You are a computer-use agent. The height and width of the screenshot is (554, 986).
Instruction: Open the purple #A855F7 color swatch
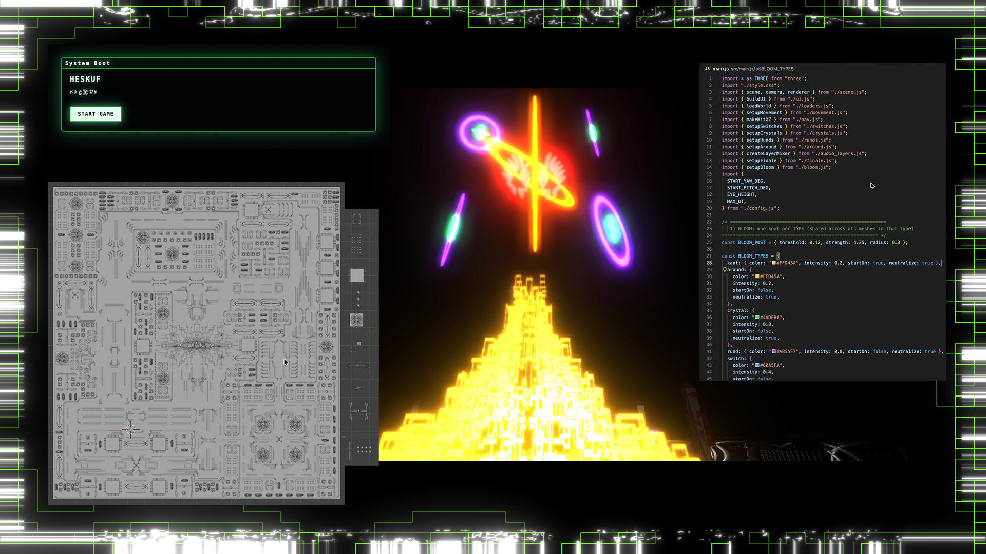click(774, 351)
